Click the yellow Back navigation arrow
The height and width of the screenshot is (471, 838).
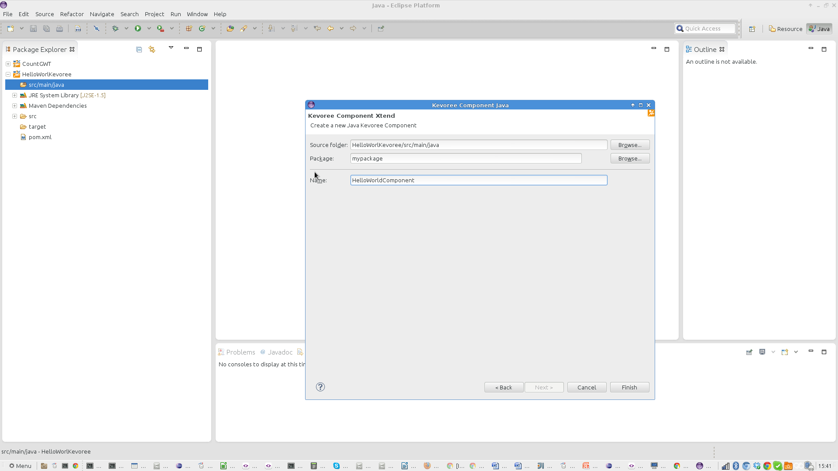(330, 28)
